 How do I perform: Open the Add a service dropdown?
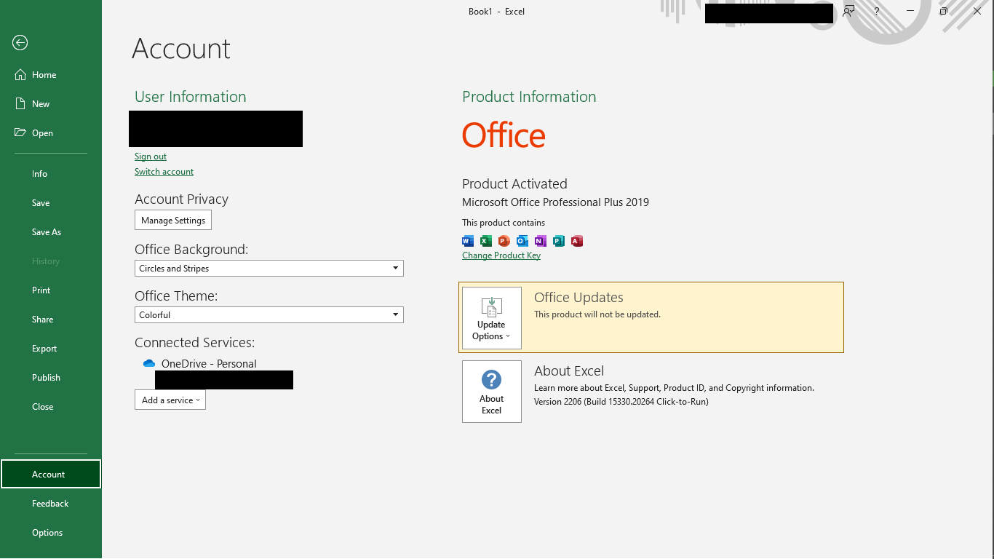170,400
